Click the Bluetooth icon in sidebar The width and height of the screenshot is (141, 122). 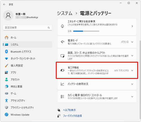pos(6,52)
